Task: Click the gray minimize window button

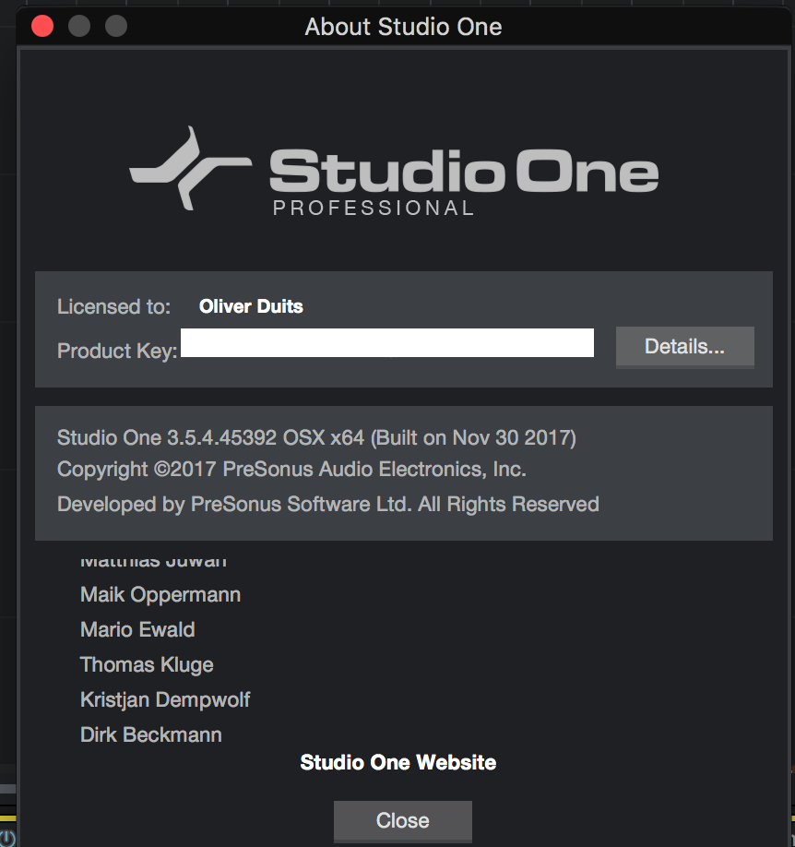Action: [x=79, y=26]
